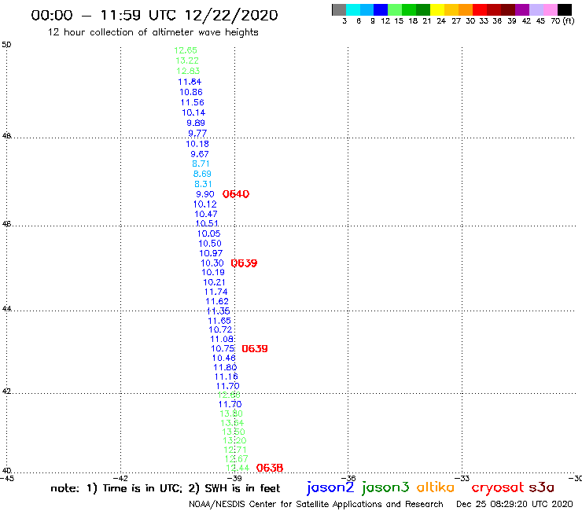Click the lavender swatch in the color scale
The image size is (582, 511).
click(536, 9)
